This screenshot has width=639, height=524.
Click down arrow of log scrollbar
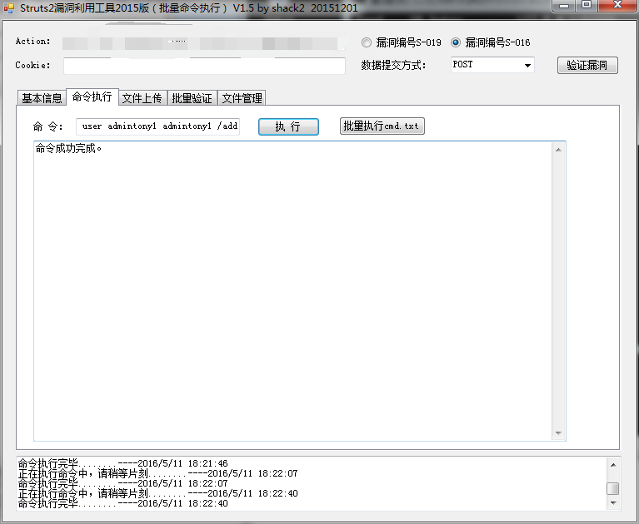tap(613, 503)
